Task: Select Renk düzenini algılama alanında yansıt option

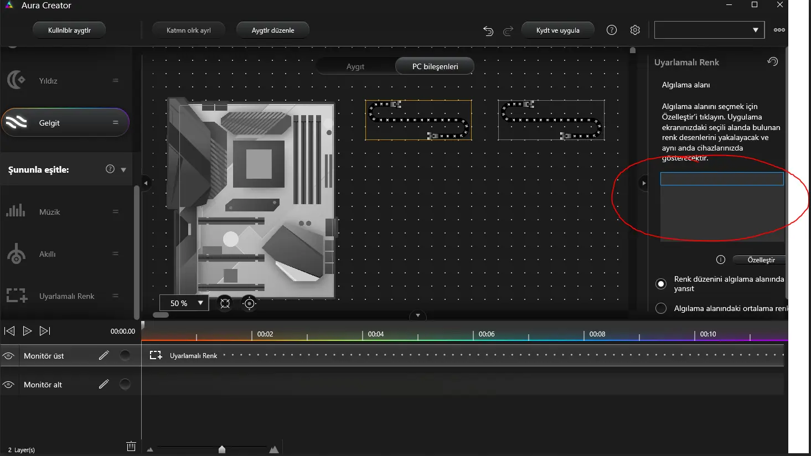Action: click(661, 284)
